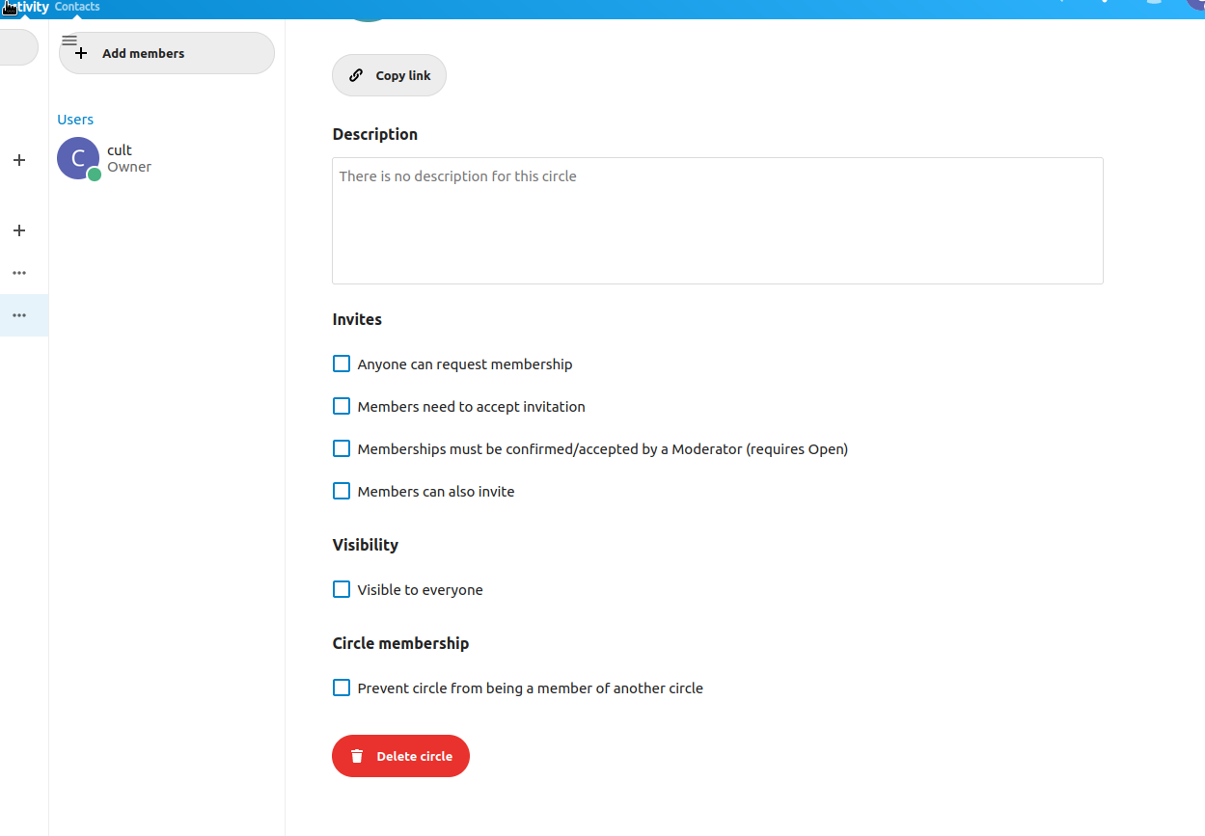Image resolution: width=1205 pixels, height=836 pixels.
Task: Click the lower plus icon in left sidebar
Action: pos(19,230)
